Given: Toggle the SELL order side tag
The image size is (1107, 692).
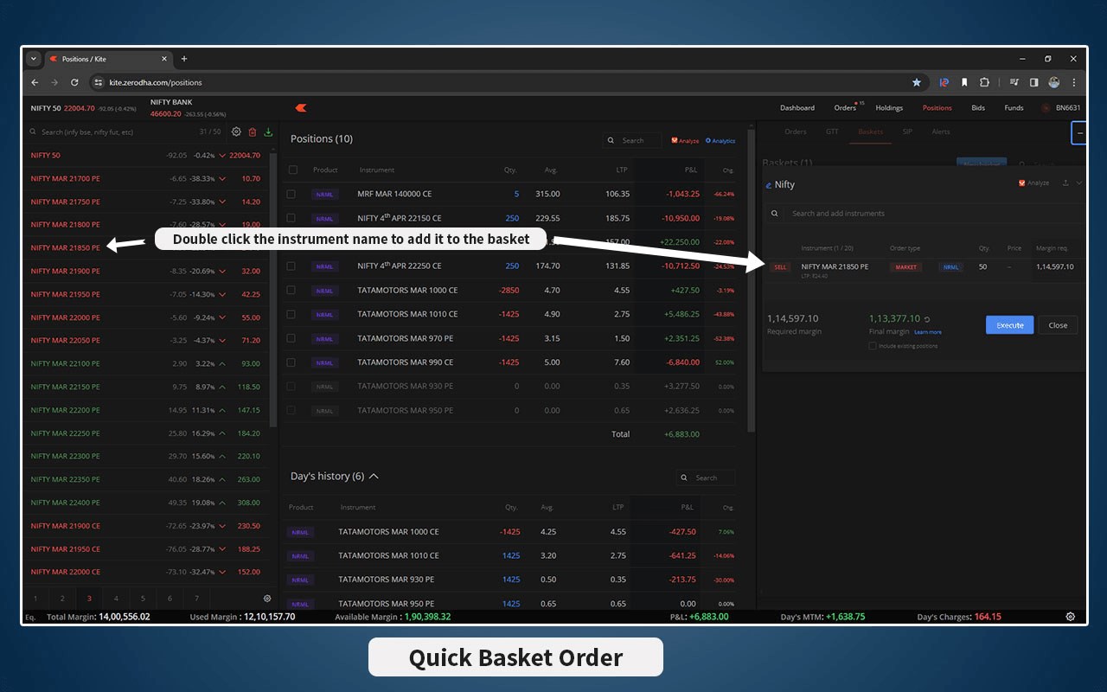Looking at the screenshot, I should click(x=780, y=267).
